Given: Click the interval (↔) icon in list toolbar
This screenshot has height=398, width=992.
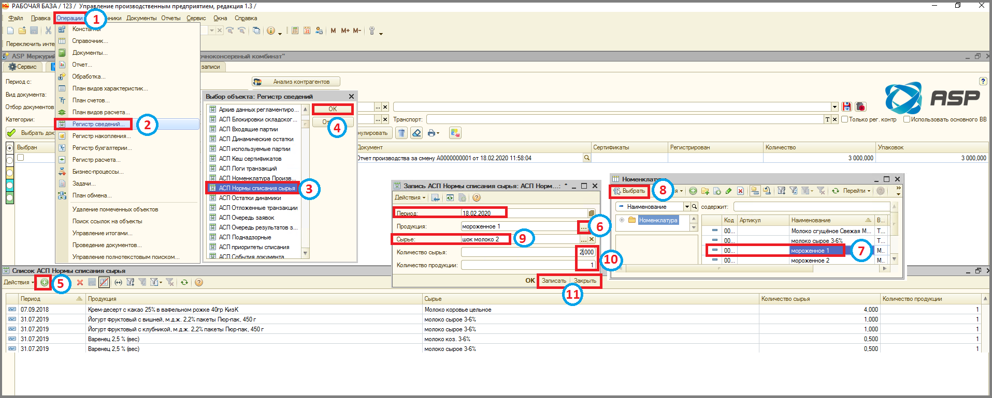Looking at the screenshot, I should tap(118, 282).
